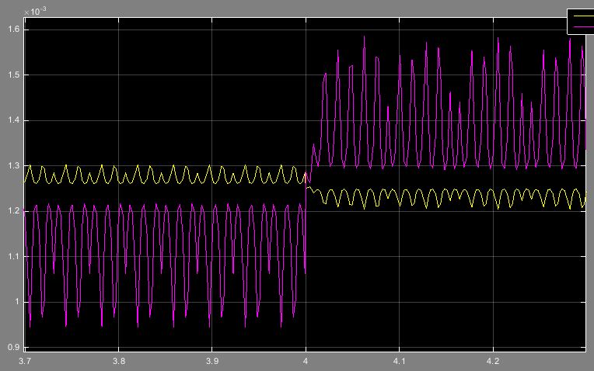Select the 3.8 x-axis time label
The image size is (594, 371).
[x=118, y=361]
